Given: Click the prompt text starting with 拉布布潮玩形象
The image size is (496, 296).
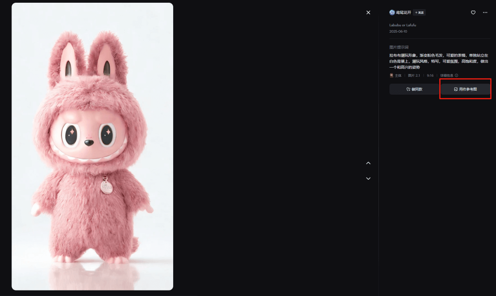Looking at the screenshot, I should click(439, 62).
